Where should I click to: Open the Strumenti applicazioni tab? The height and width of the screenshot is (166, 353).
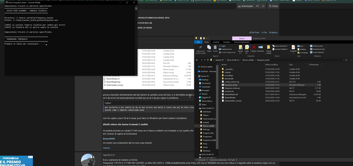click(242, 42)
